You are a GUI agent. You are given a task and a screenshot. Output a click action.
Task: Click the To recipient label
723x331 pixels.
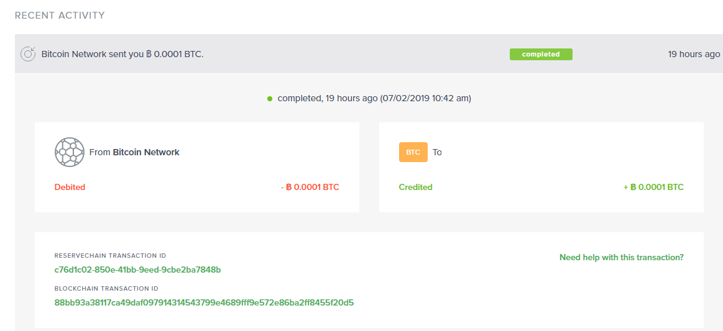point(437,152)
